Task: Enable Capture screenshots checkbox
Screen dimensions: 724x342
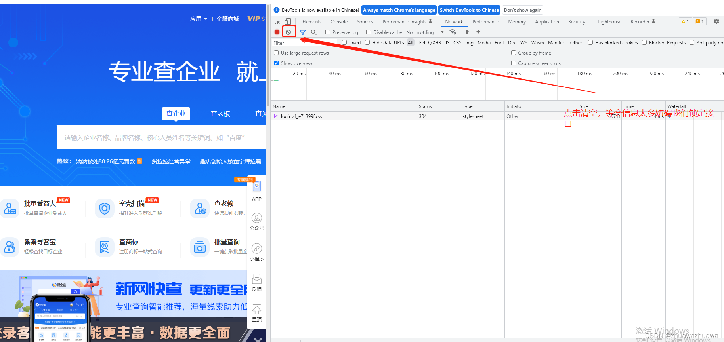Action: click(x=514, y=63)
